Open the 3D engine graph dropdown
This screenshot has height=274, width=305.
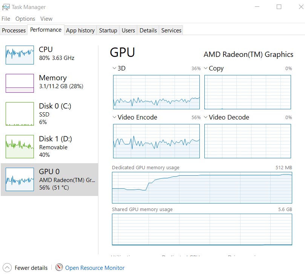[114, 69]
